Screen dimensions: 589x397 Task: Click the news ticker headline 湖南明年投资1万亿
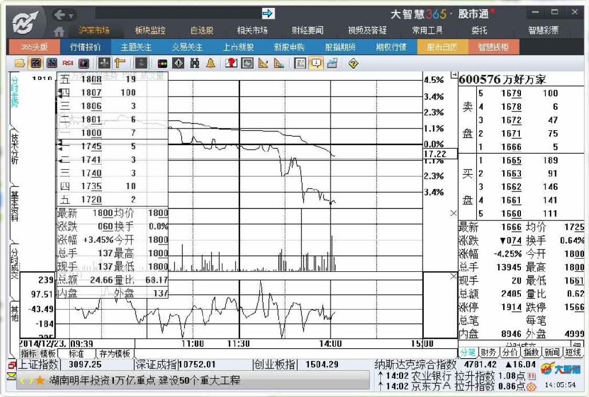click(x=145, y=380)
